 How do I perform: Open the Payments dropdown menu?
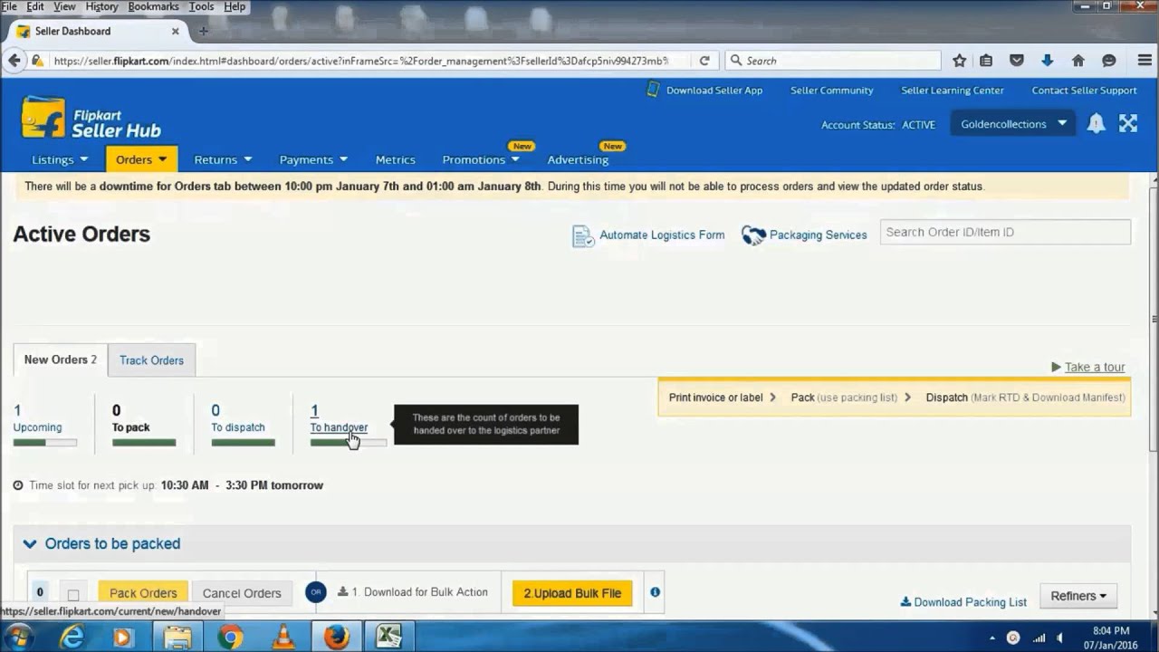pyautogui.click(x=313, y=159)
